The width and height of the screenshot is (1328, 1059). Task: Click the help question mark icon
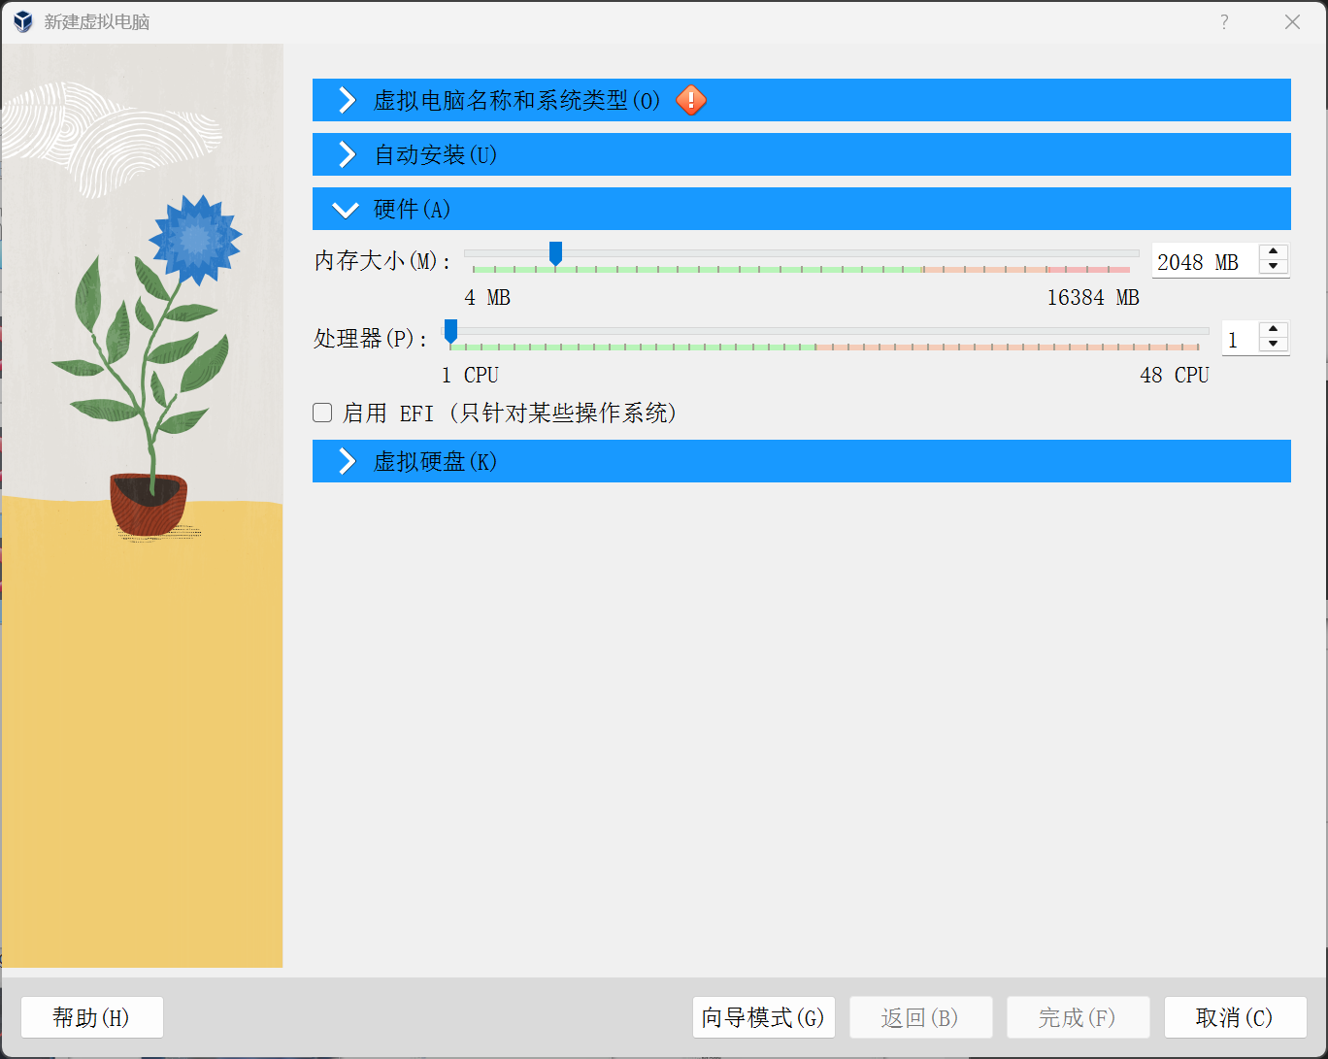[x=1224, y=21]
